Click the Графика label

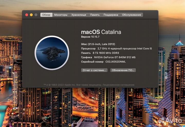click(x=87, y=57)
